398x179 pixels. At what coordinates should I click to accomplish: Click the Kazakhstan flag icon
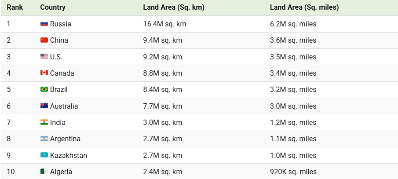coord(44,155)
